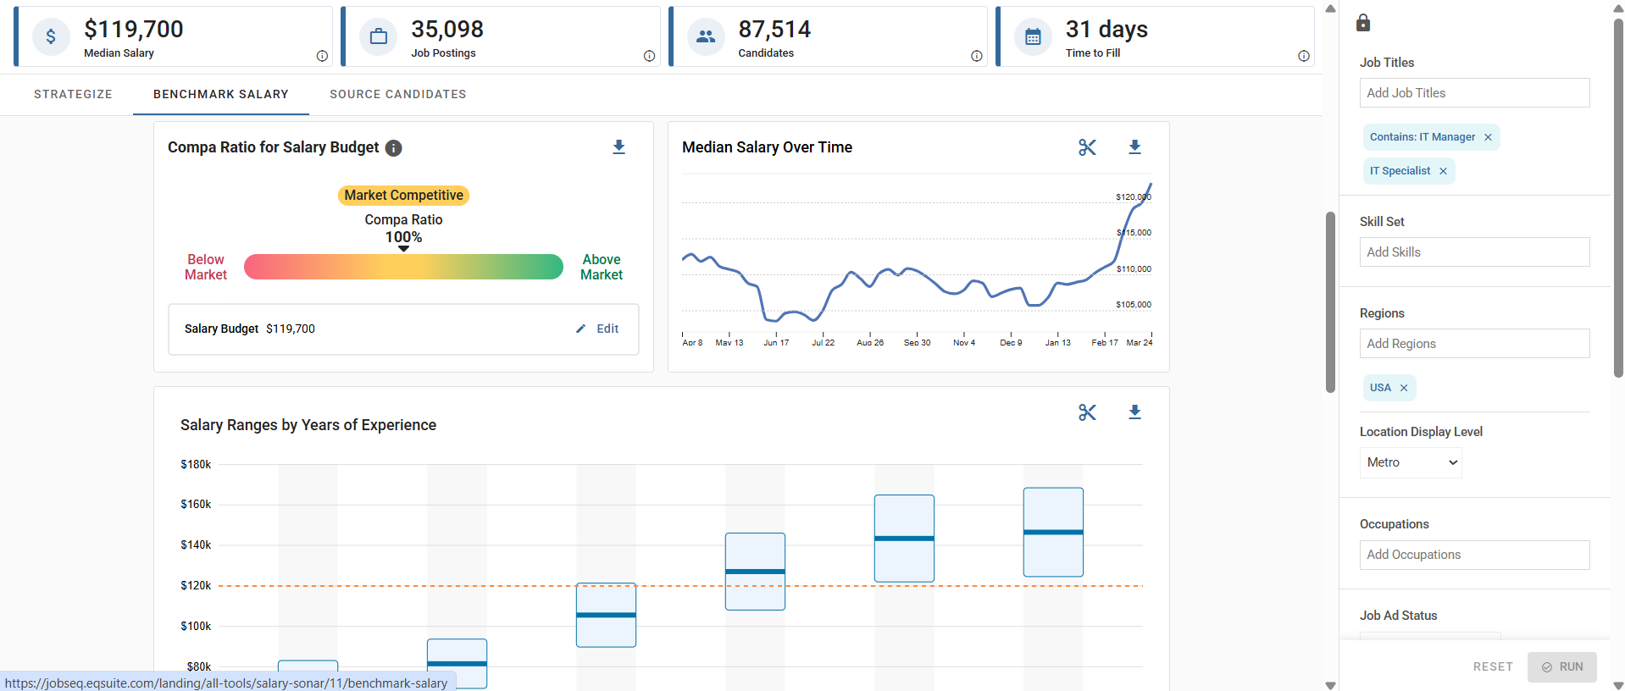This screenshot has width=1625, height=691.
Task: Click scissors icon on Median Salary Over Time
Action: coord(1087,147)
